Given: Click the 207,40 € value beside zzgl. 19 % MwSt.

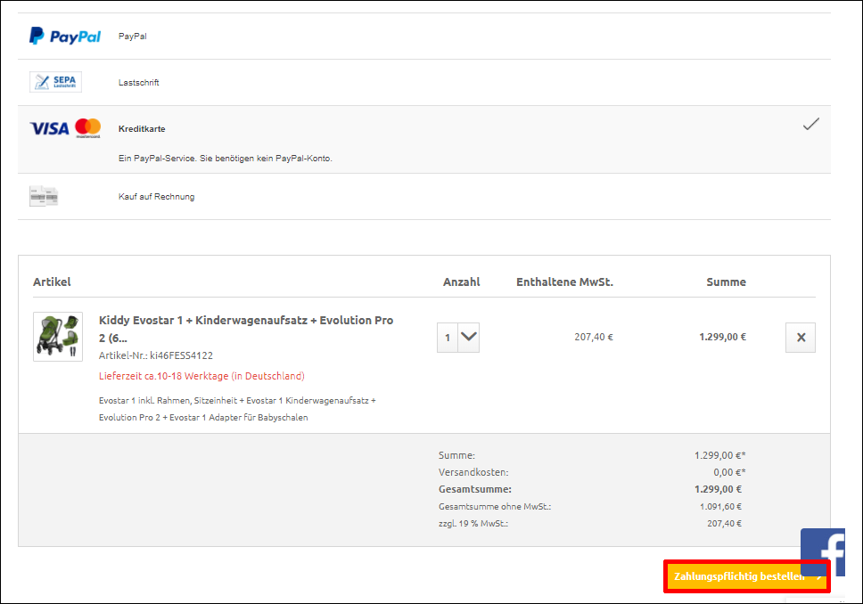Looking at the screenshot, I should click(x=724, y=524).
